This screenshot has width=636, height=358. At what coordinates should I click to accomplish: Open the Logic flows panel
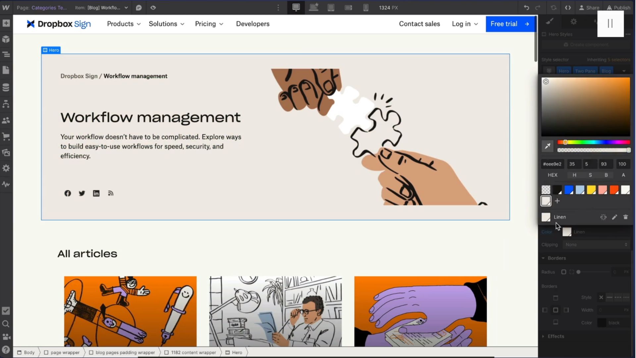click(6, 104)
